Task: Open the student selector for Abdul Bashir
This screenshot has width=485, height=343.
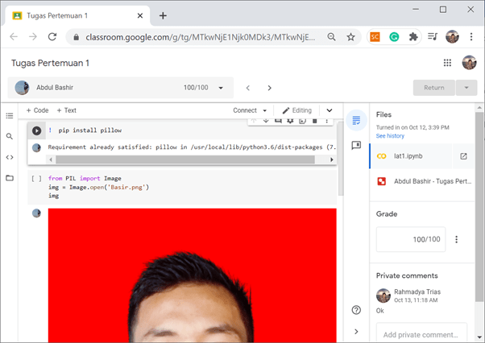Action: (x=120, y=88)
